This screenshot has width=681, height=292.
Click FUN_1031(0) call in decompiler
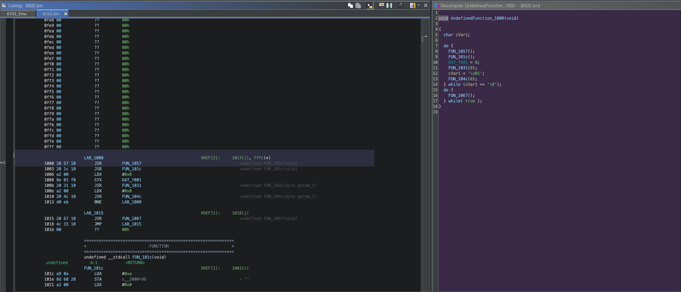(463, 68)
